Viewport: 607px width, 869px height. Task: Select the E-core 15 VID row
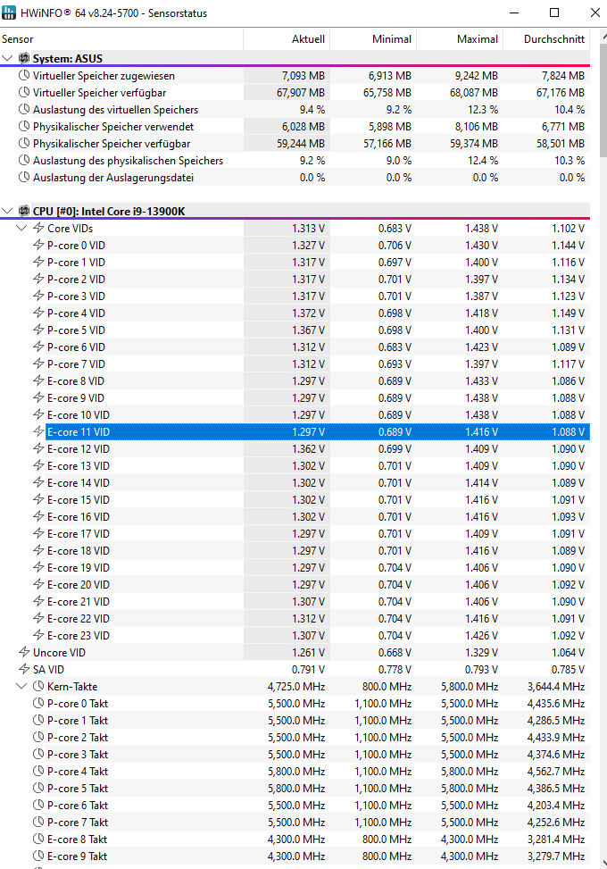click(x=295, y=499)
